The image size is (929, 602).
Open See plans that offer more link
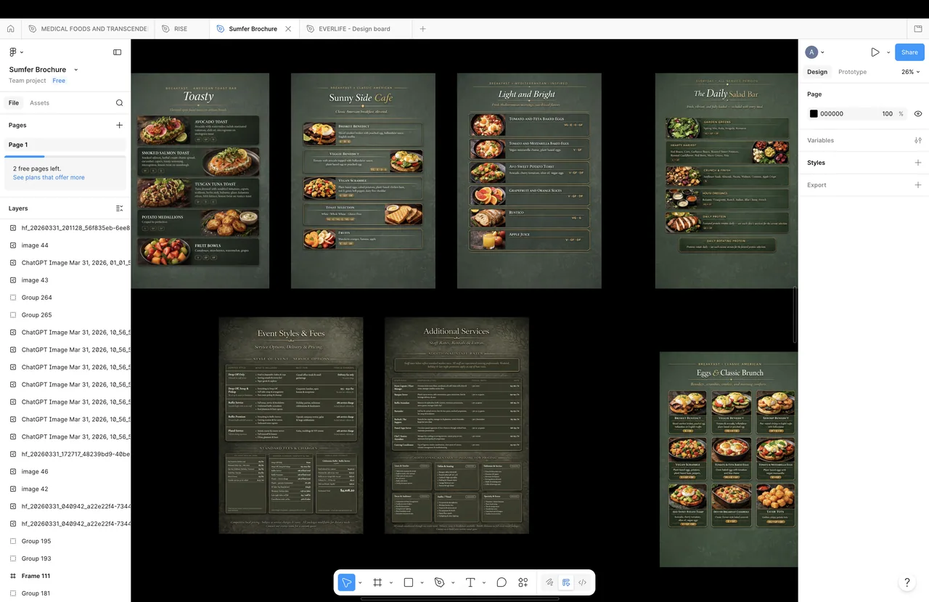49,177
